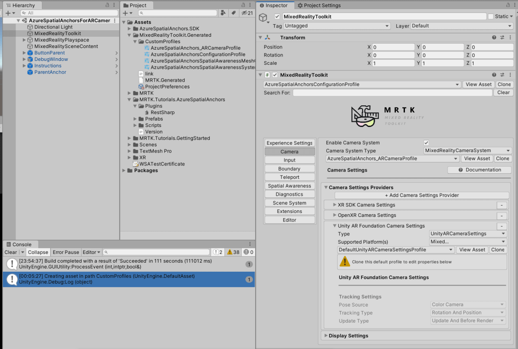Open the Editor dropdown in Console
The width and height of the screenshot is (518, 349).
[x=92, y=252]
